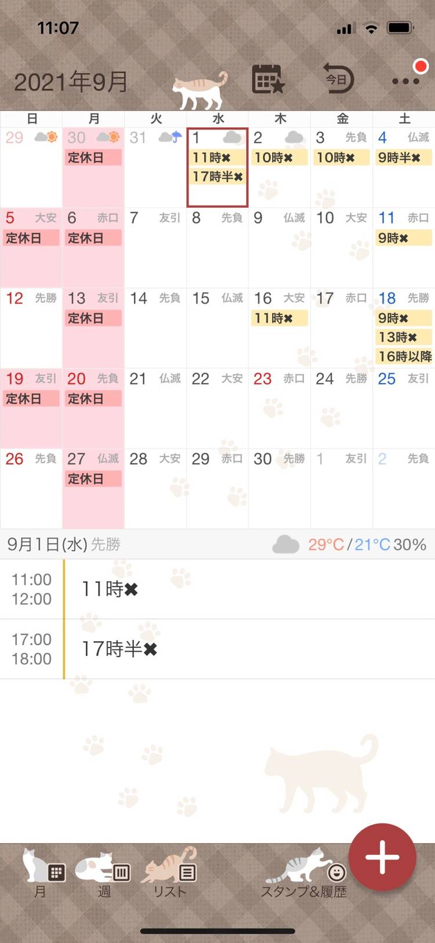Tap the 今日 (today) return button

338,79
